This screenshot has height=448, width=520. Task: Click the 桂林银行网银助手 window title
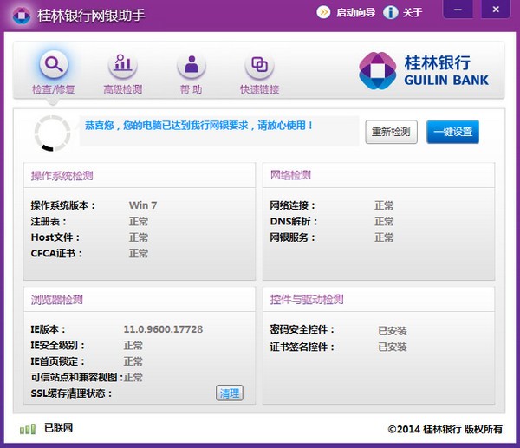[x=91, y=16]
